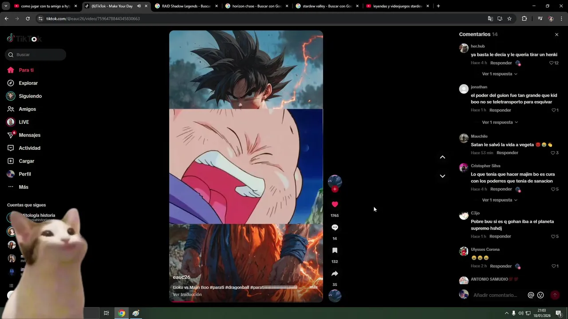
Task: Click the TikTok logo
Action: tap(24, 39)
